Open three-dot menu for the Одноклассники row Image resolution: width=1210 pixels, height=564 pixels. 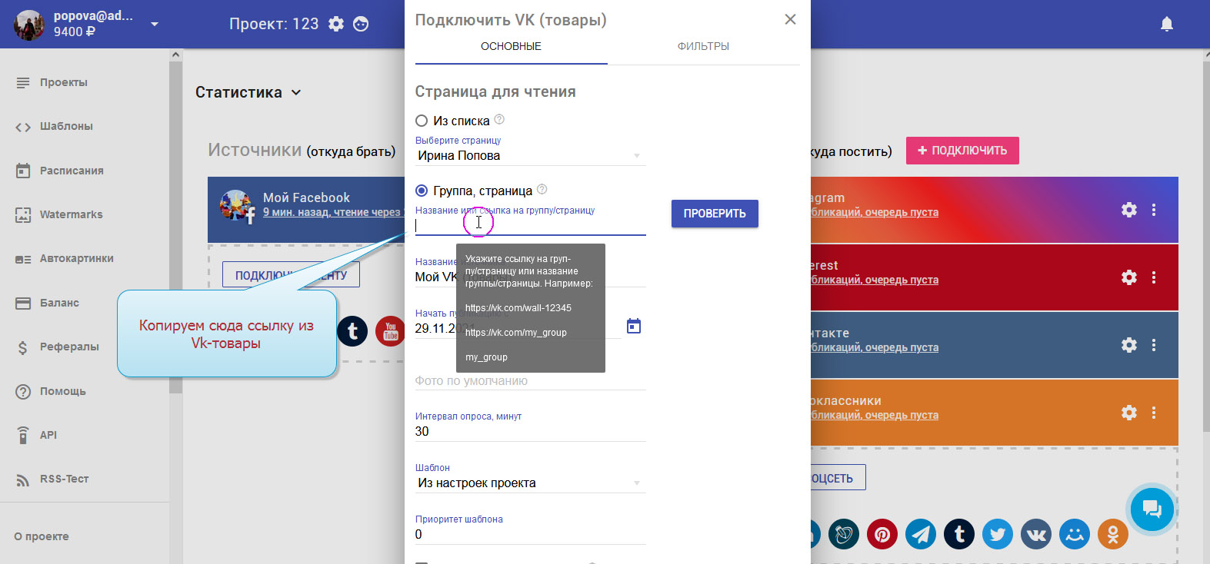coord(1154,413)
